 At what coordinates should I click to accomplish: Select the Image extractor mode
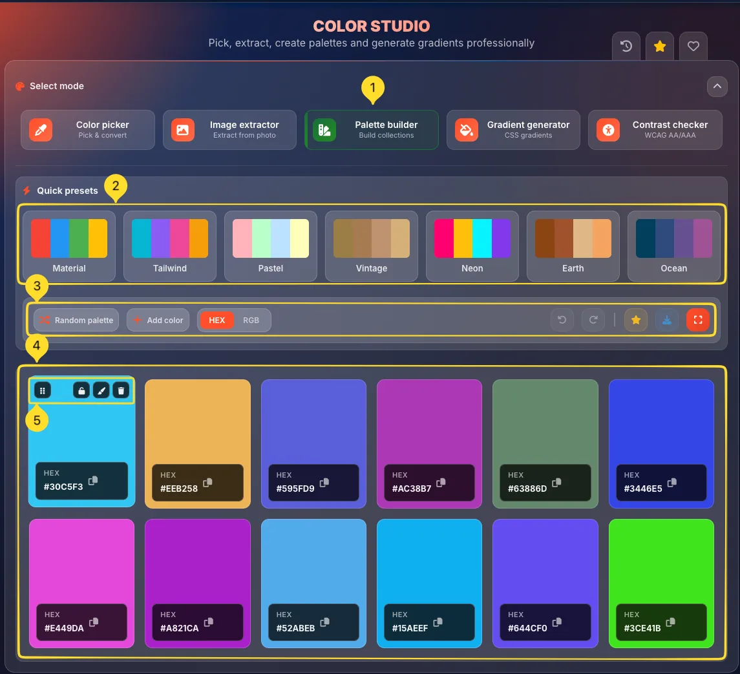point(229,129)
